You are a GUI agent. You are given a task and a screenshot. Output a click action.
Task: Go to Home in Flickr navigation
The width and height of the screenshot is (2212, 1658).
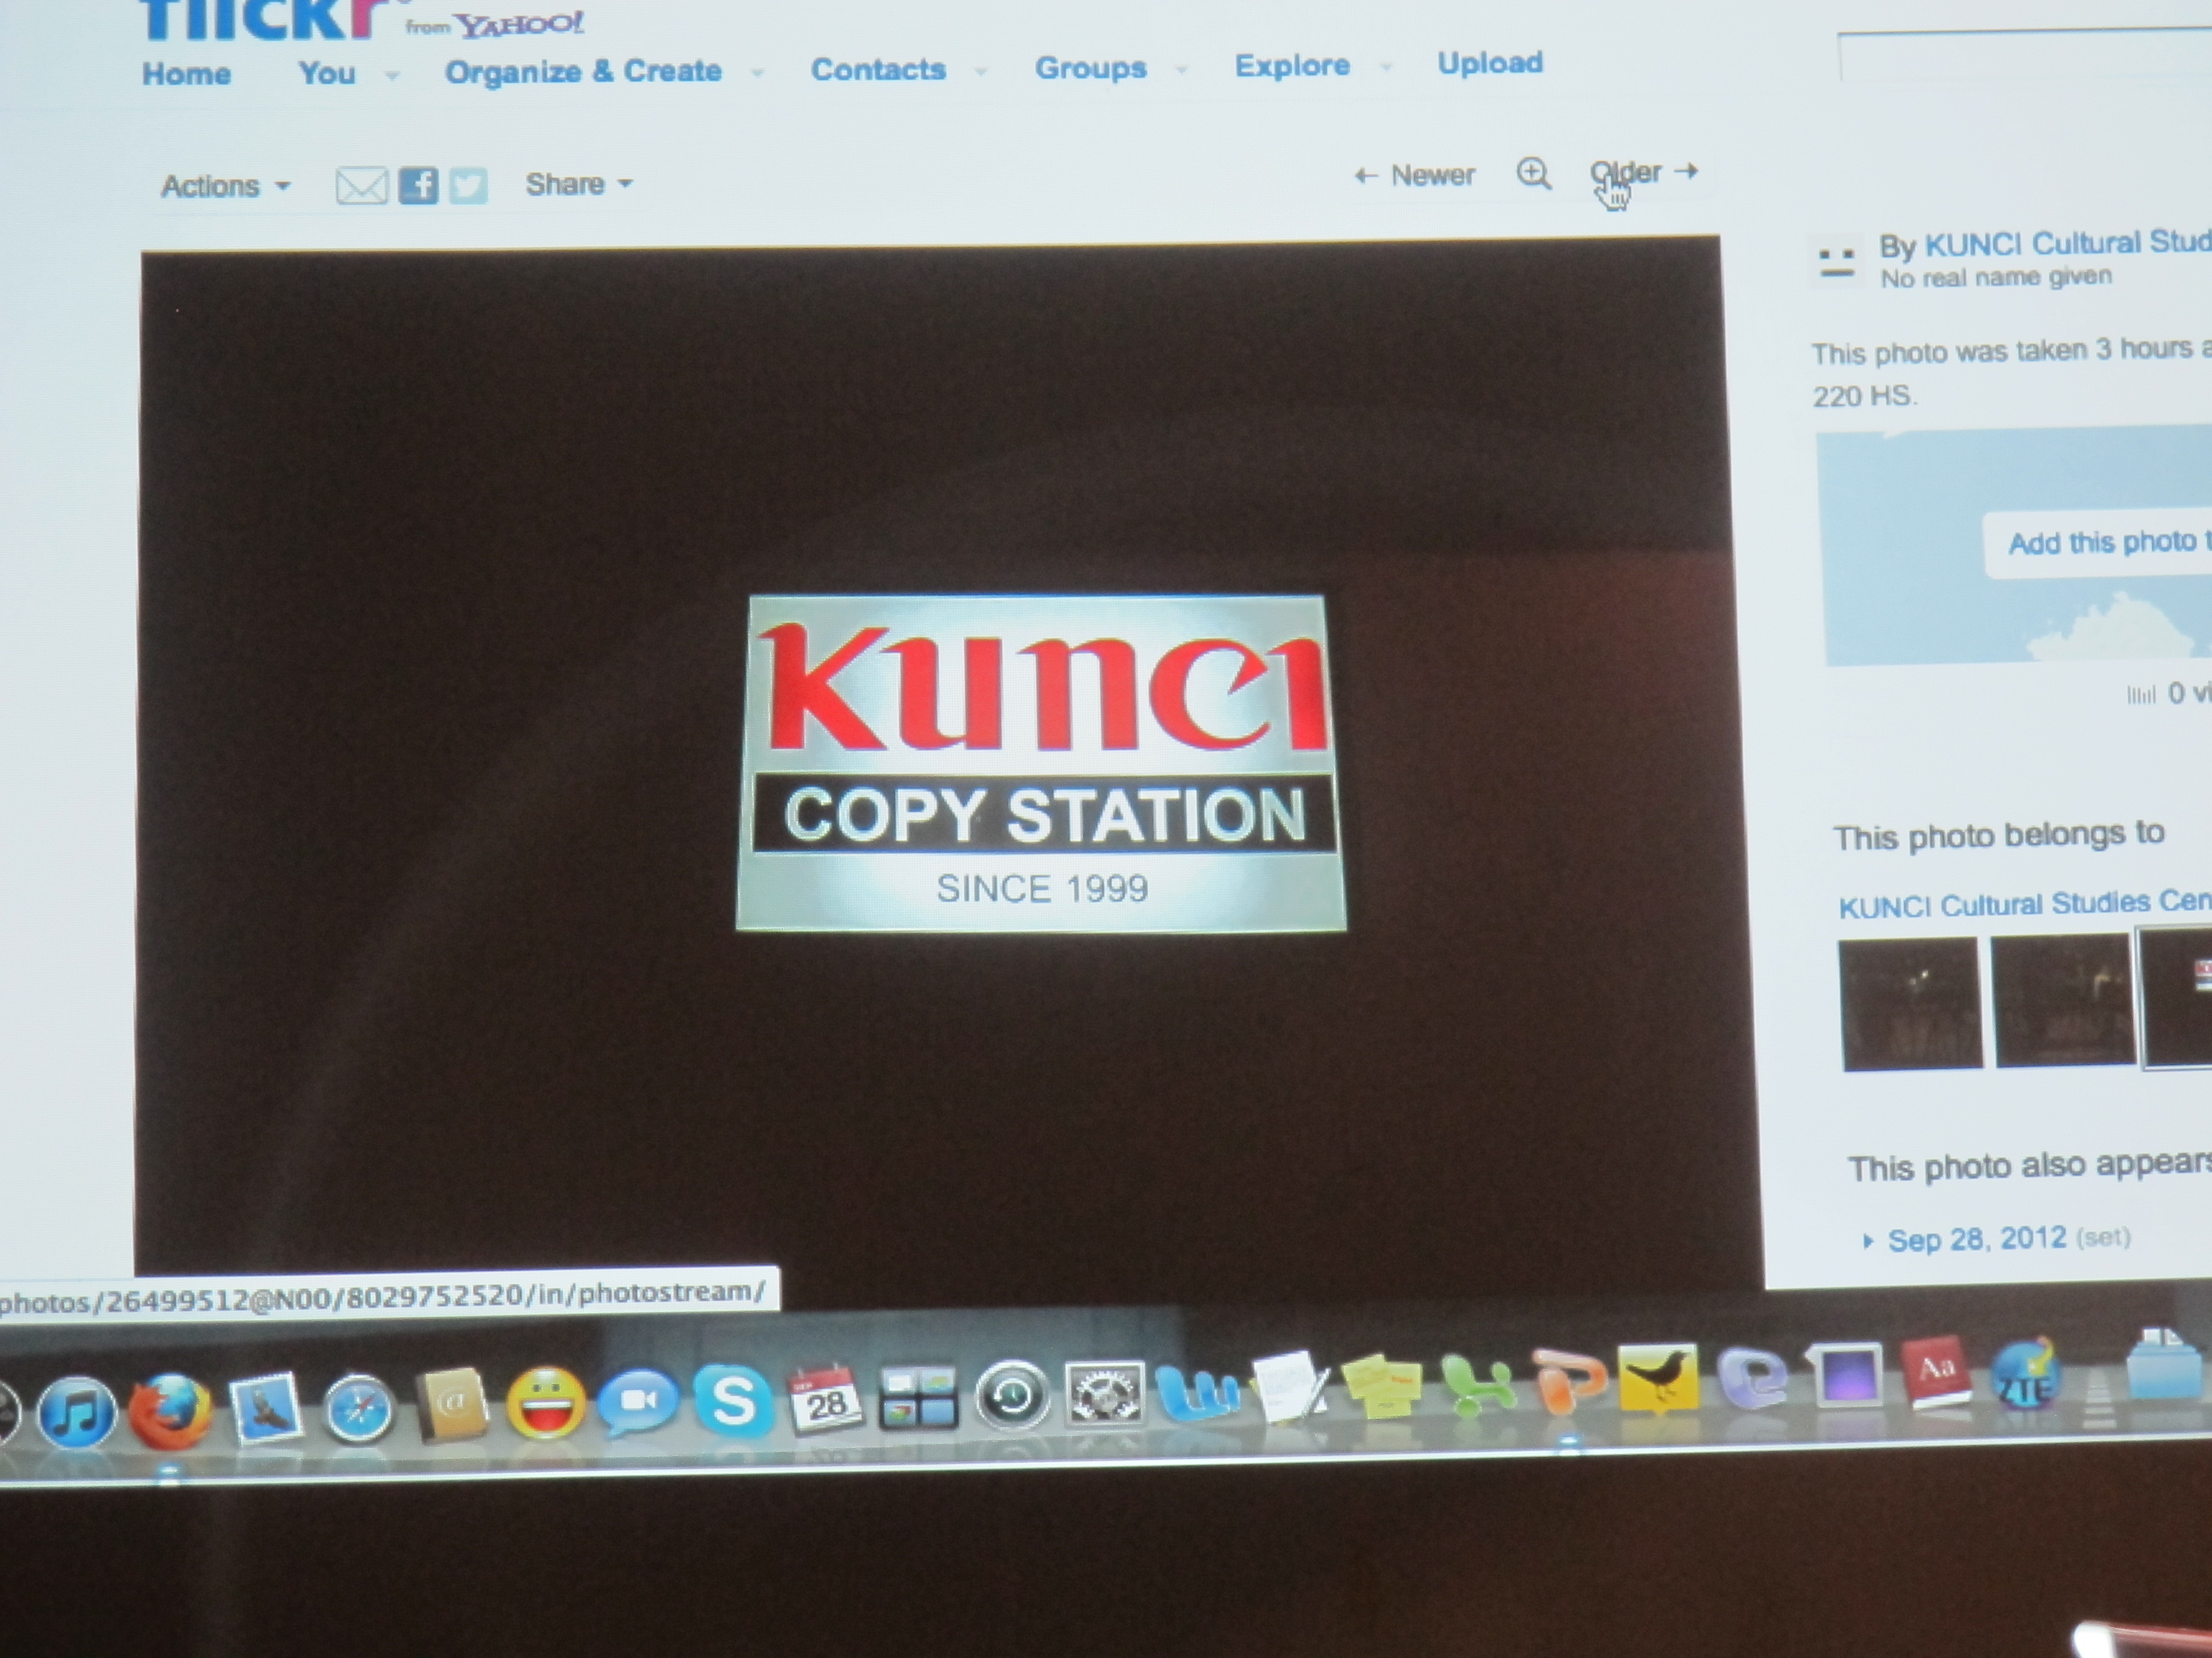[x=187, y=74]
